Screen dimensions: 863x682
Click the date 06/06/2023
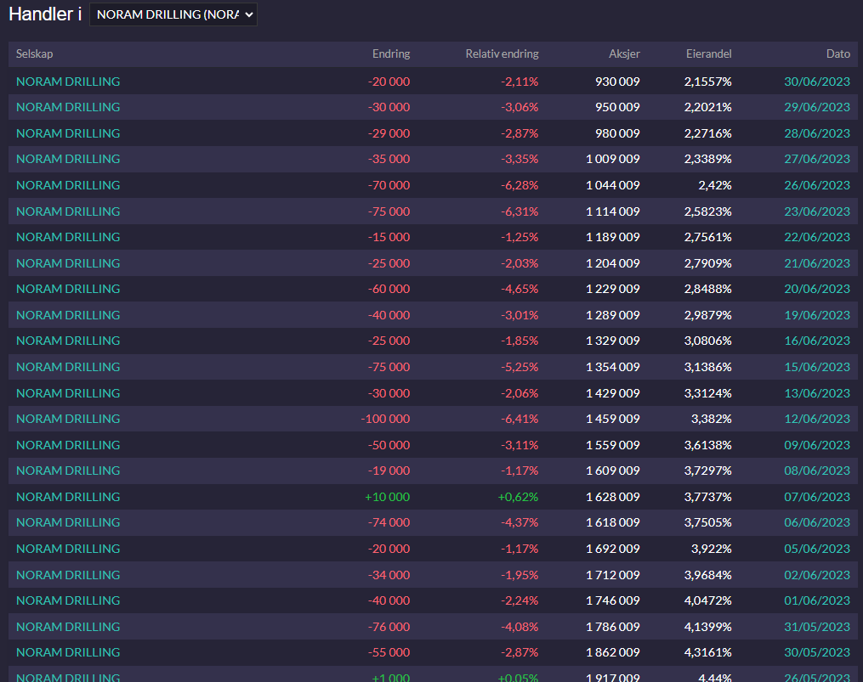(817, 523)
